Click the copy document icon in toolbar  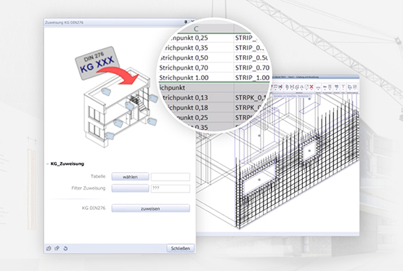(287, 86)
